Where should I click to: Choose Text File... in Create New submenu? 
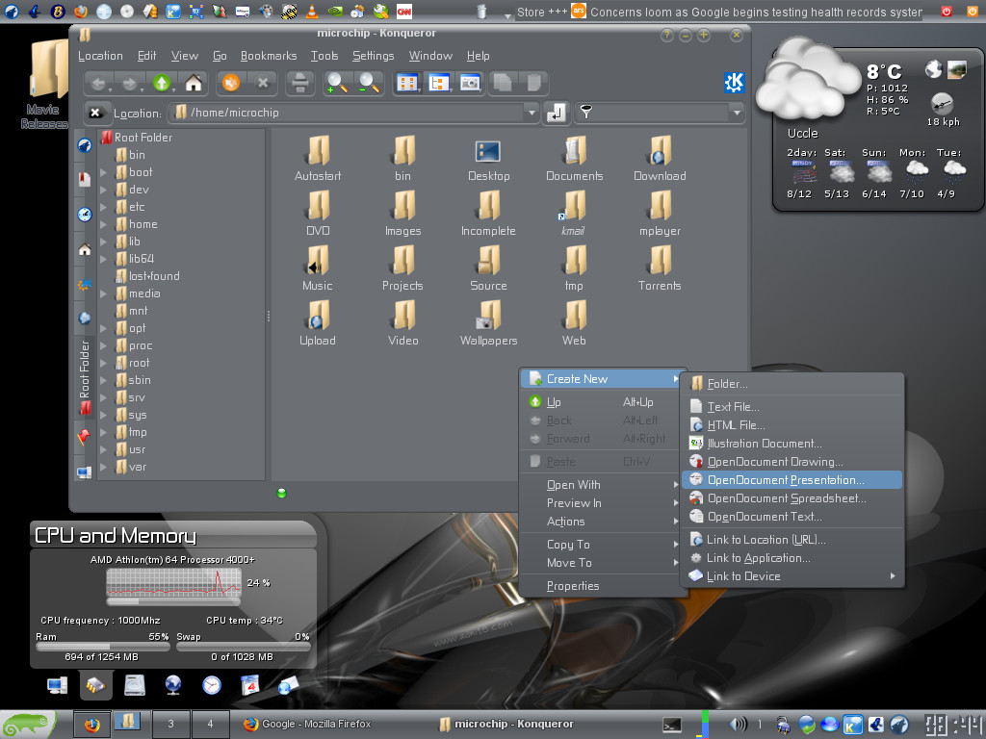coord(792,407)
